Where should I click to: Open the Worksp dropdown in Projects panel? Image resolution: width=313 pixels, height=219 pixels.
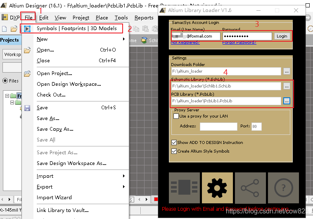(x=12, y=54)
